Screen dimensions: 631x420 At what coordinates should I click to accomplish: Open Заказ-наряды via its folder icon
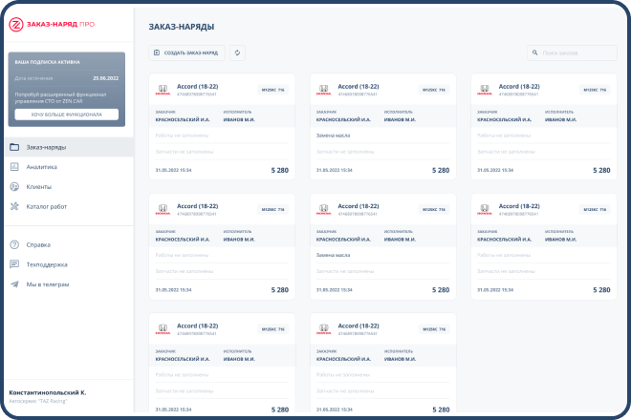point(14,147)
